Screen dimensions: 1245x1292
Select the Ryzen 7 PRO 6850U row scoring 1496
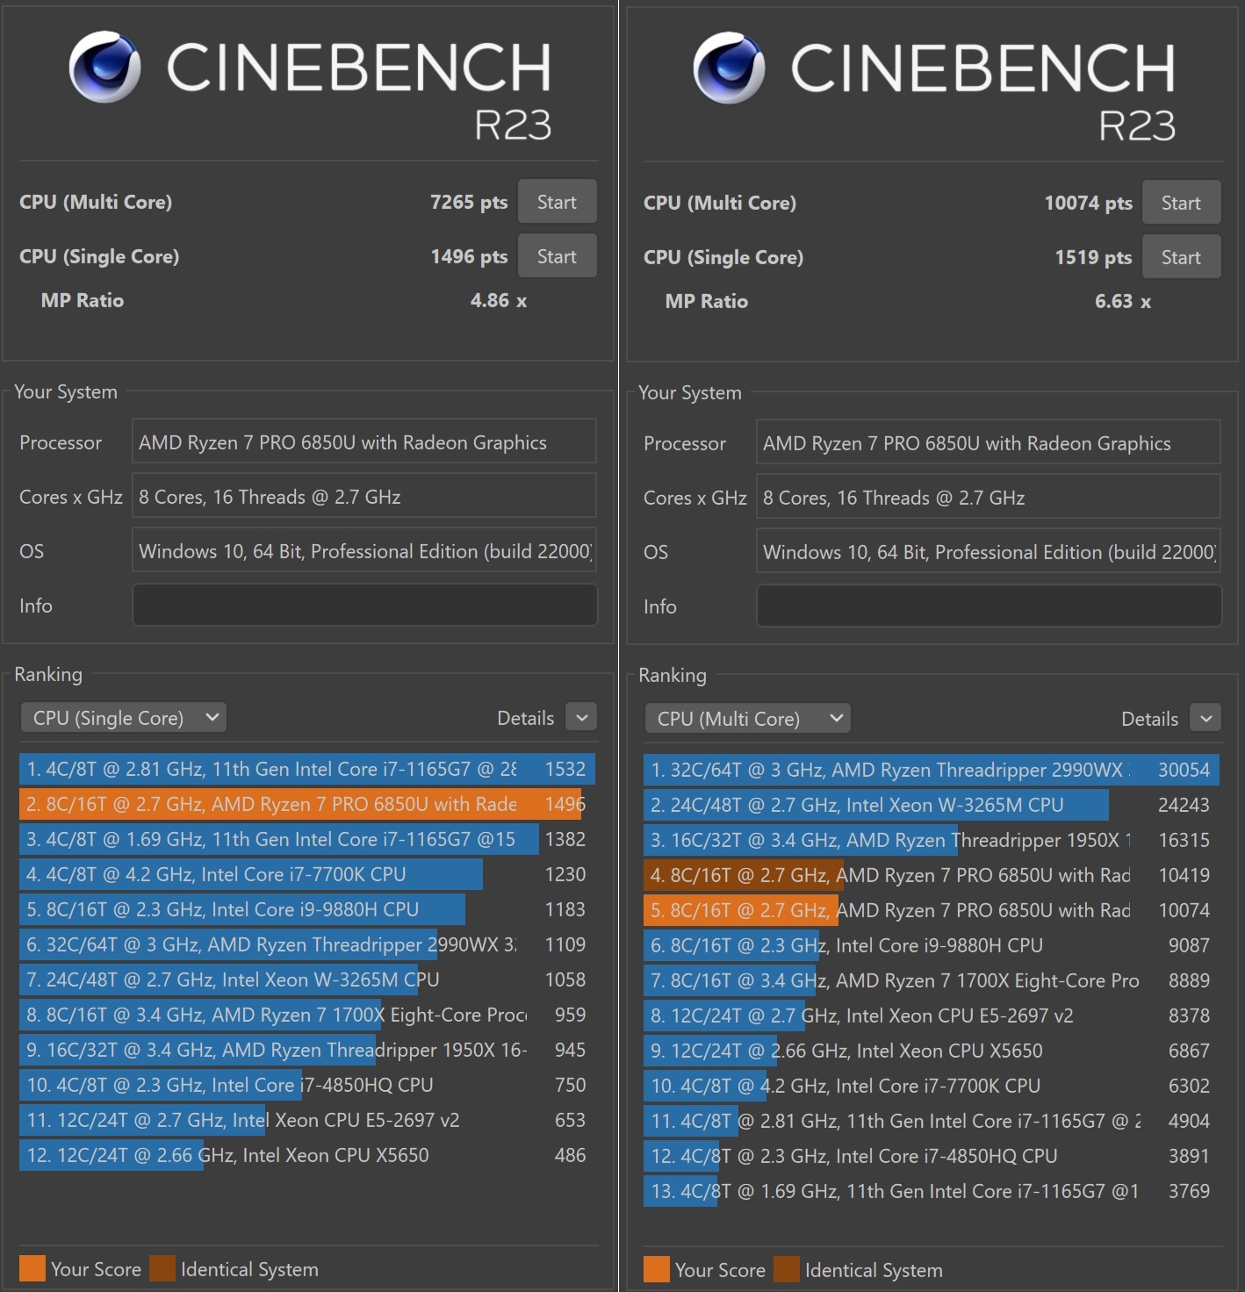307,804
